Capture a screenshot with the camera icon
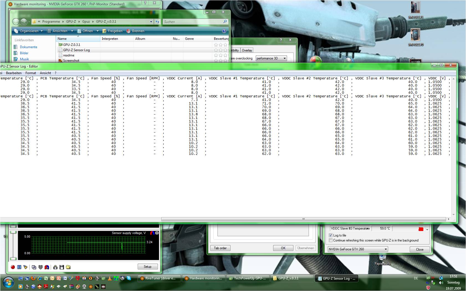Screen dimensions: 466x291 [55, 267]
